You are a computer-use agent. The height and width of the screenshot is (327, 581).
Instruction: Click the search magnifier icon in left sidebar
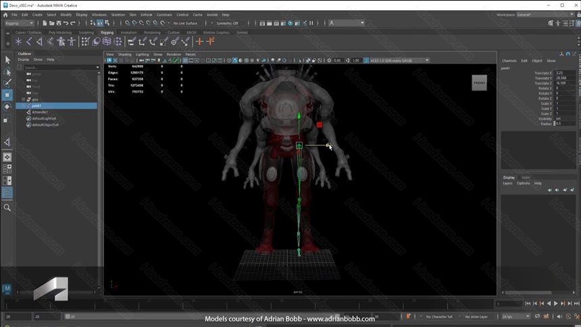click(x=7, y=207)
